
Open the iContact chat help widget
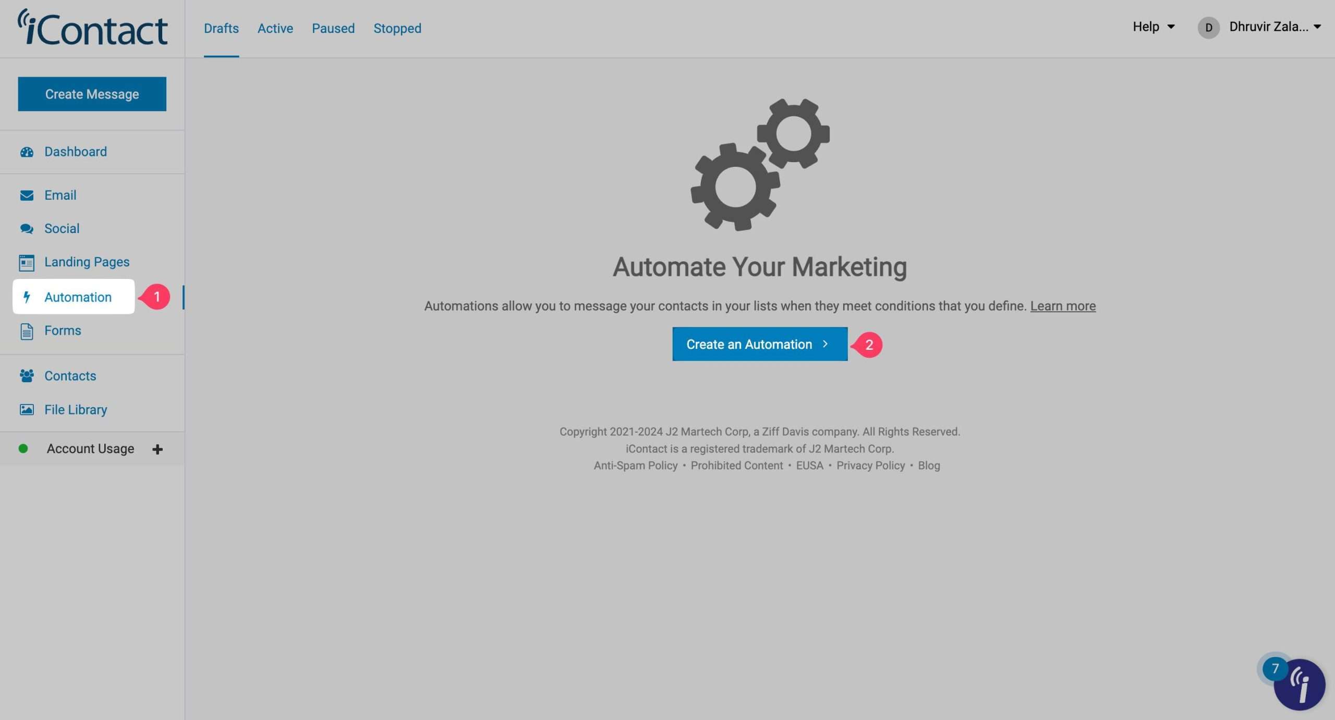point(1298,685)
